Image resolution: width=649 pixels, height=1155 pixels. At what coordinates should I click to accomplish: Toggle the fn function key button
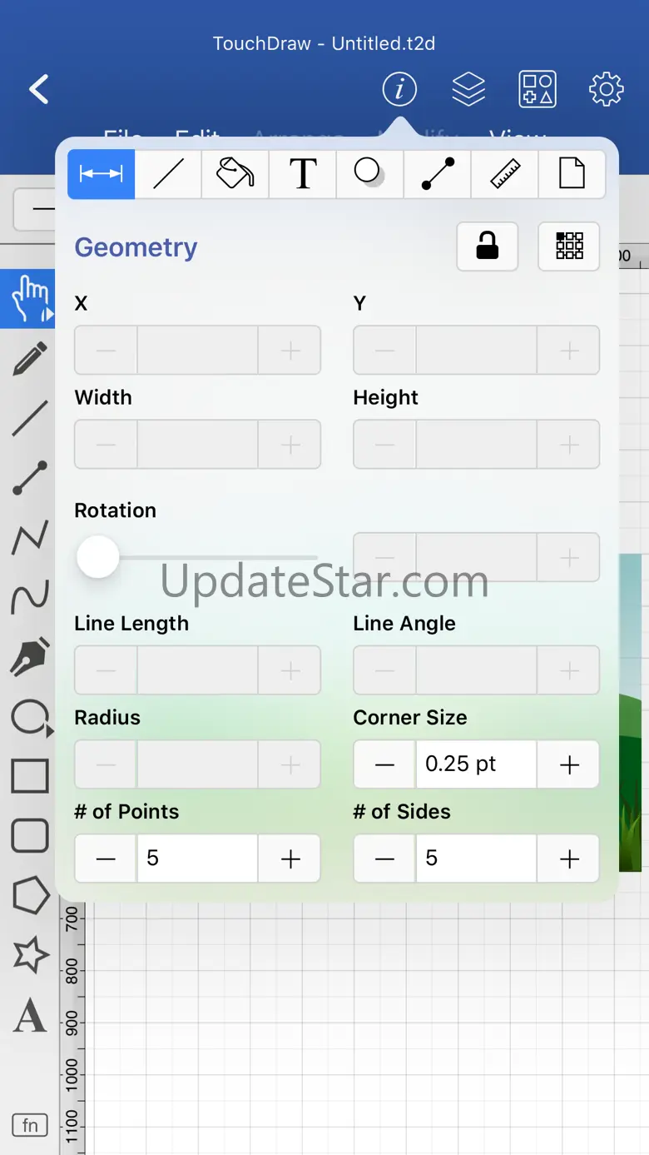pos(30,1125)
